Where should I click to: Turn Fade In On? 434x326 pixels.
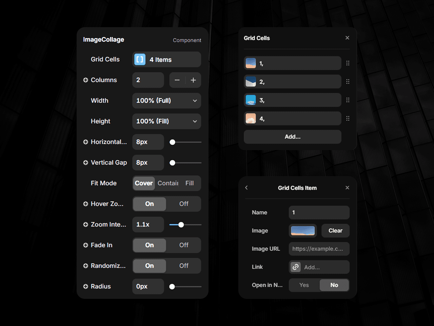coord(150,245)
